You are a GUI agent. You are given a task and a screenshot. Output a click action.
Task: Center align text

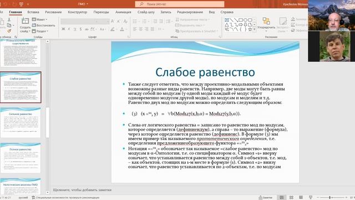click(x=141, y=29)
